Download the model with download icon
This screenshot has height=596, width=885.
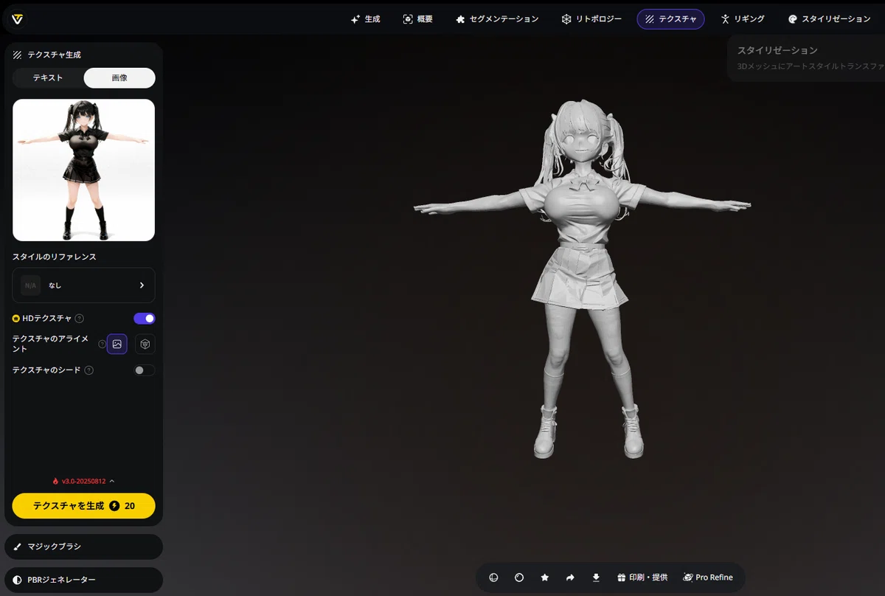click(x=596, y=578)
